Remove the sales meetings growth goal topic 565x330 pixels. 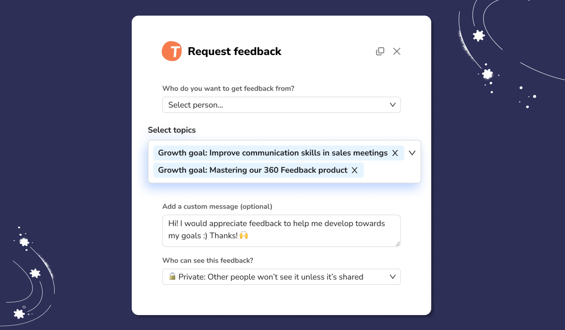395,153
